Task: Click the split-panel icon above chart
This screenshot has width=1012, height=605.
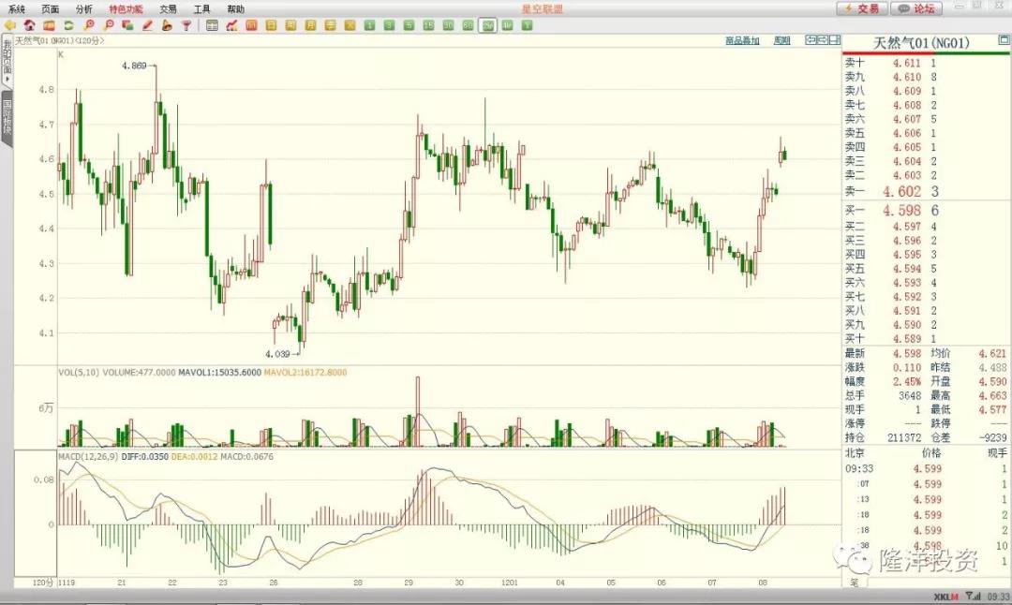Action: point(835,40)
